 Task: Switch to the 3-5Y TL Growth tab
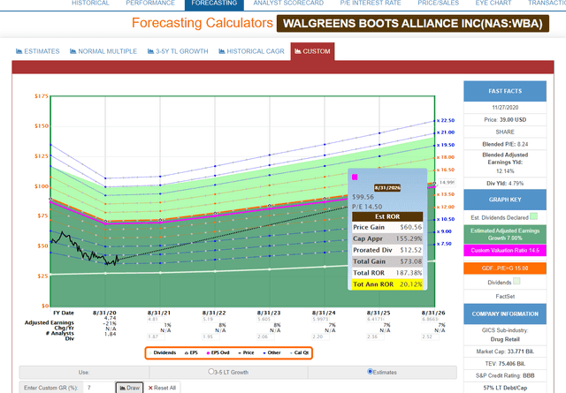point(178,51)
